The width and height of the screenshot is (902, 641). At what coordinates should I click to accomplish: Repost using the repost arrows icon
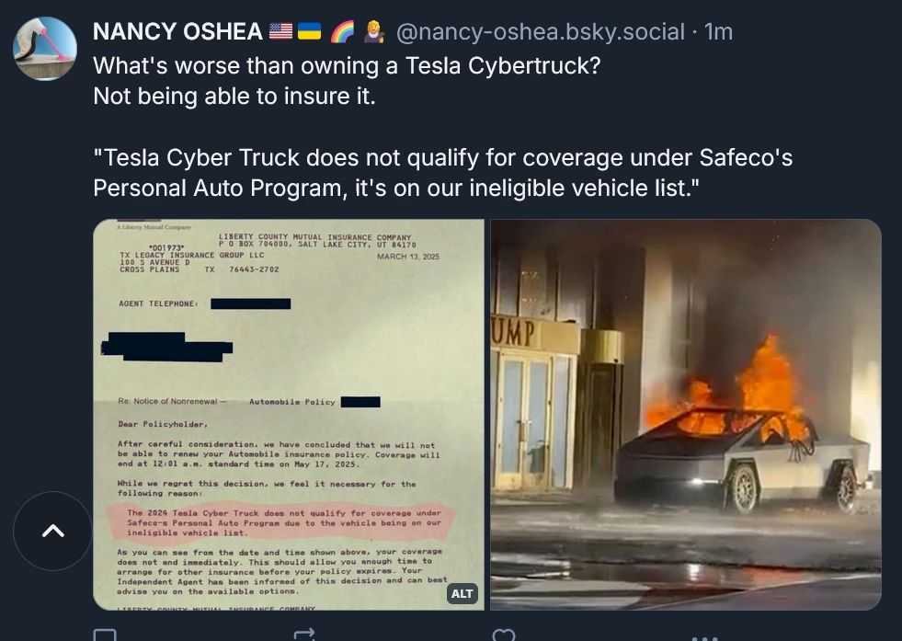(303, 635)
